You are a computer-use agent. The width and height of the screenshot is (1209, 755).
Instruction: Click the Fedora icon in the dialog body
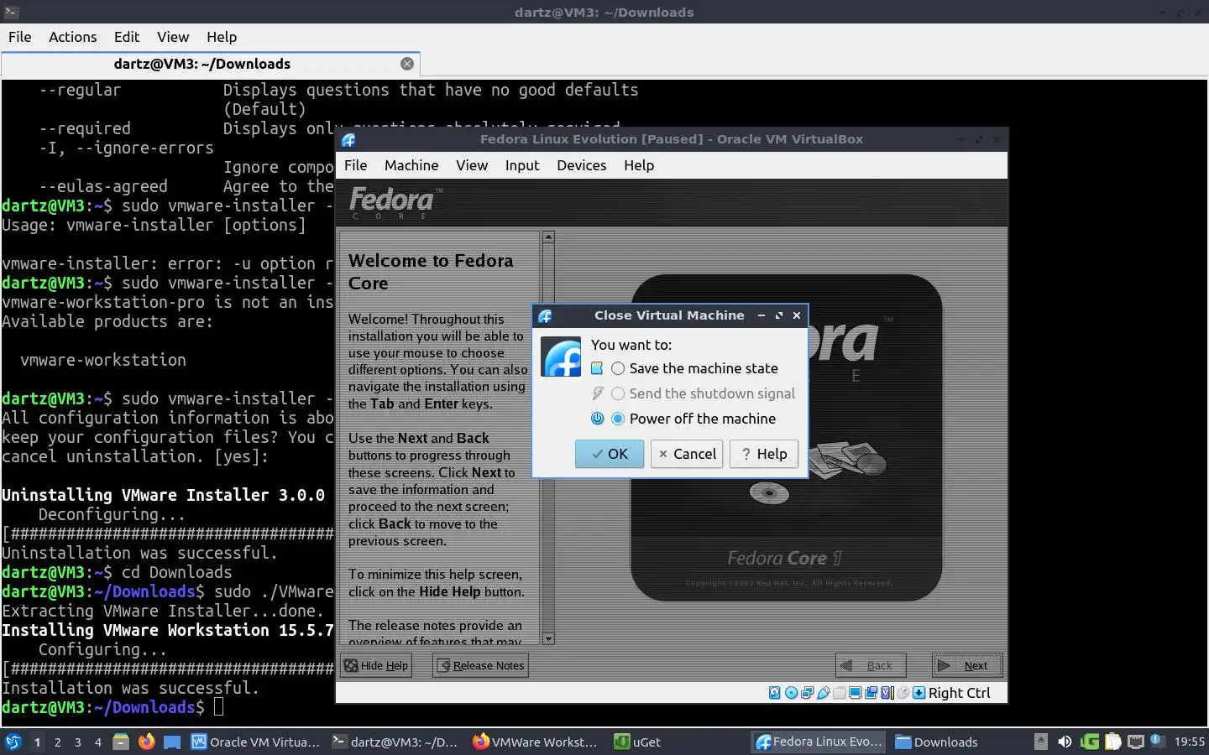point(561,357)
